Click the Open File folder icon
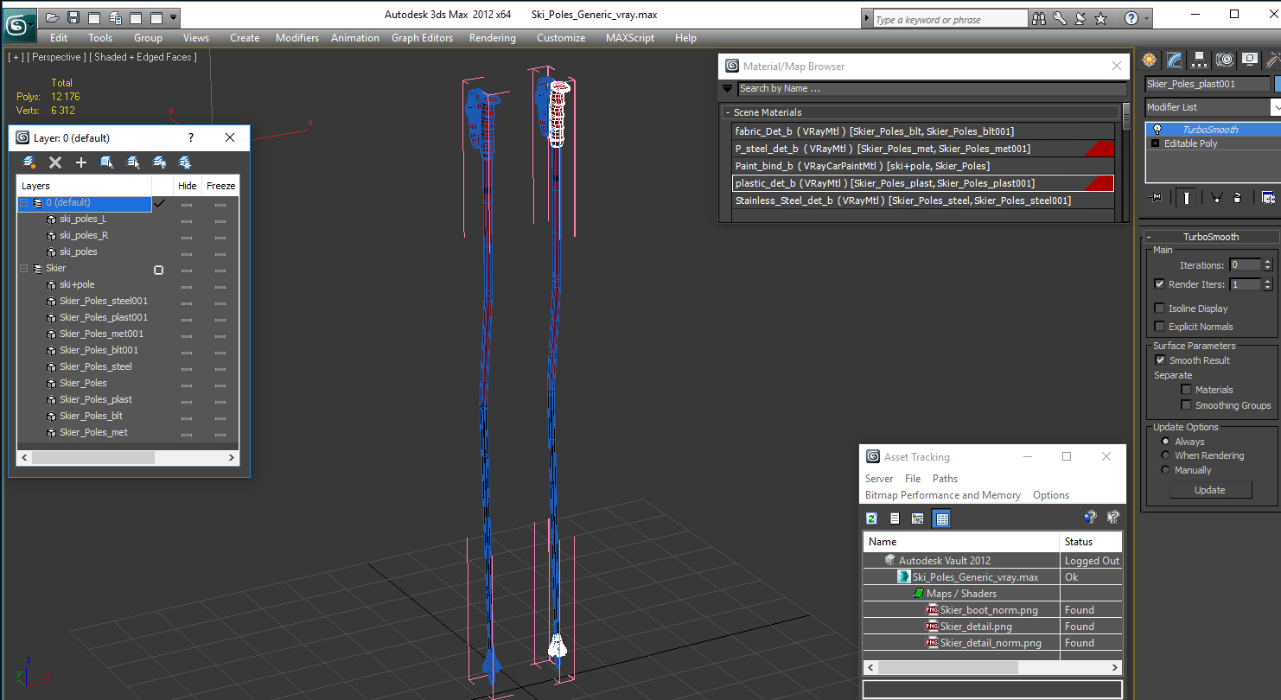Viewport: 1281px width, 700px height. [53, 17]
